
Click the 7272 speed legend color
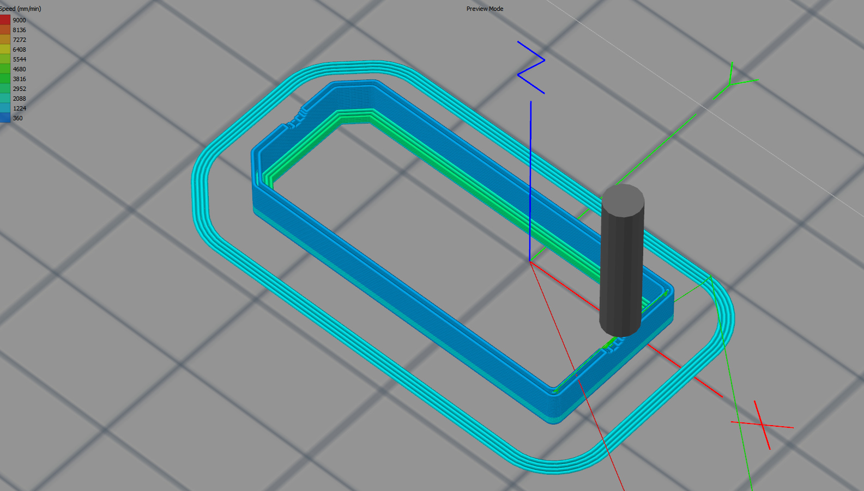coord(5,40)
